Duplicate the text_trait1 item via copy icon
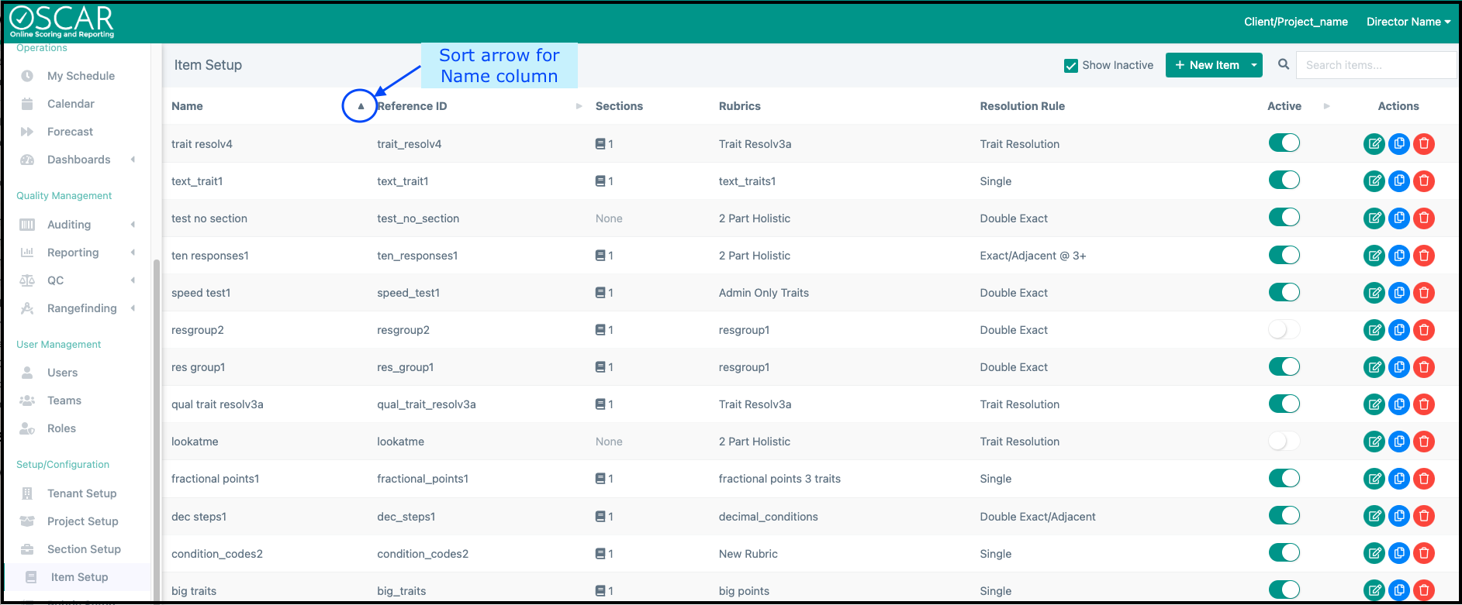Screen dimensions: 1462x605 (1398, 181)
